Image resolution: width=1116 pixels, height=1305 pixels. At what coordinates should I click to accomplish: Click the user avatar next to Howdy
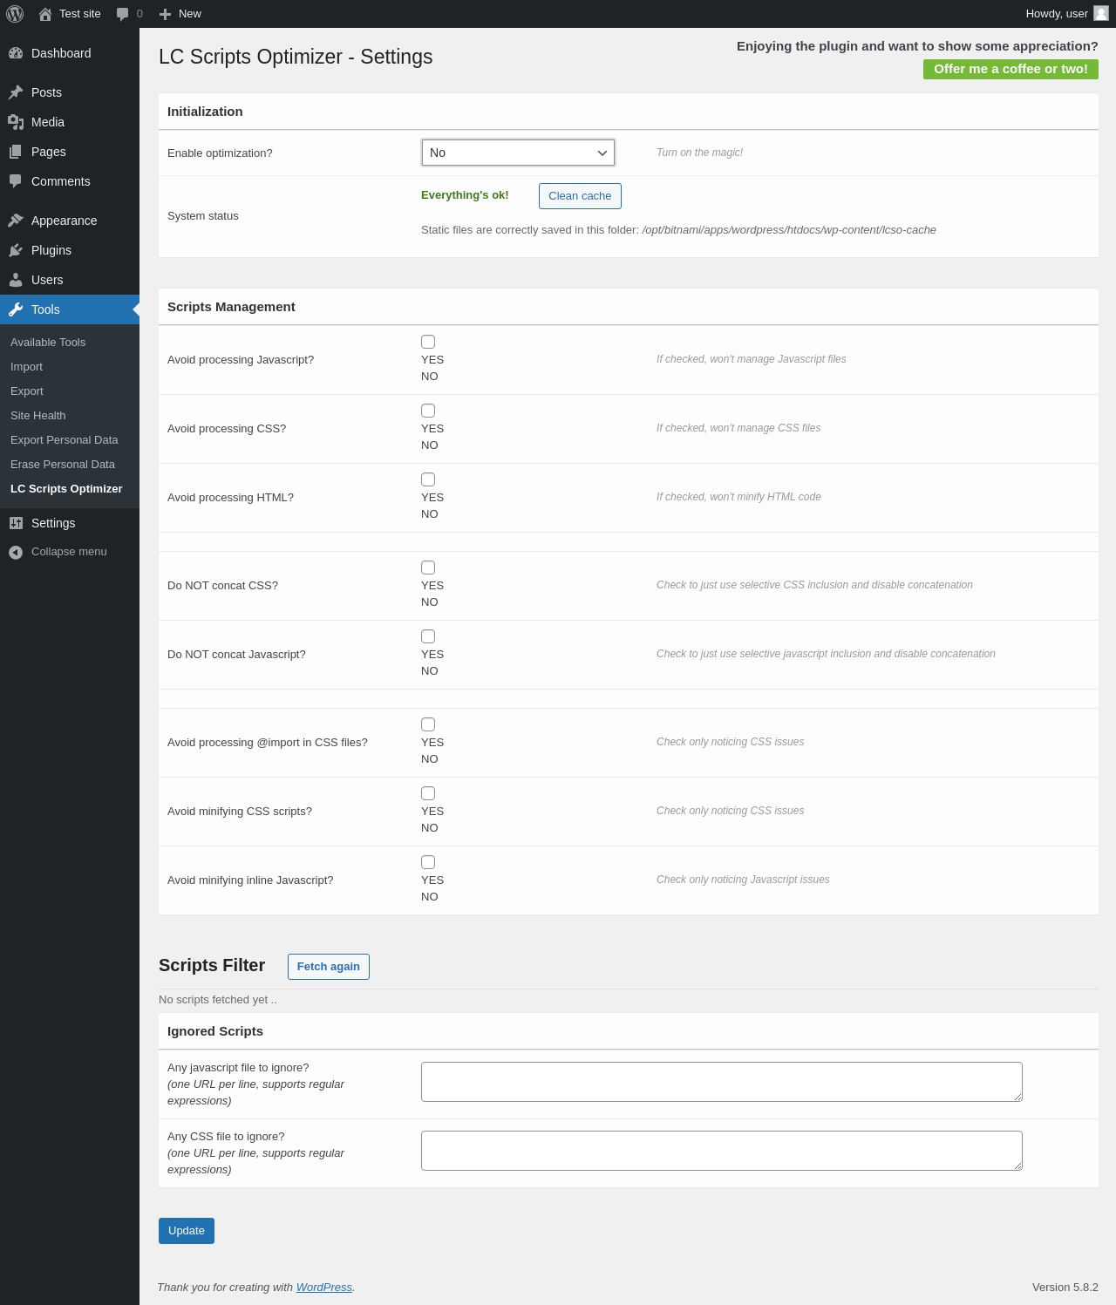coord(1101,13)
